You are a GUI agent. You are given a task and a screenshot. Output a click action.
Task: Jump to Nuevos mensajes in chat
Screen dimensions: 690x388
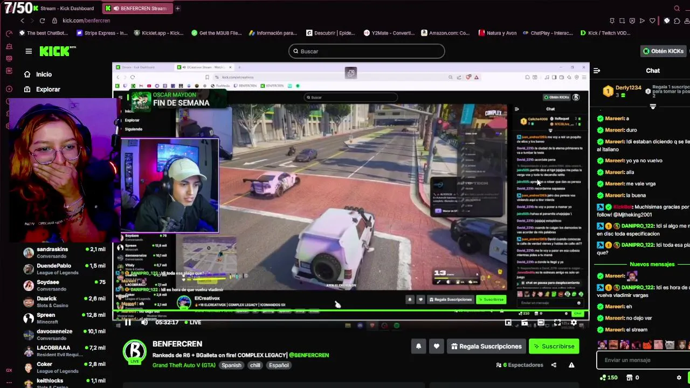(x=652, y=264)
